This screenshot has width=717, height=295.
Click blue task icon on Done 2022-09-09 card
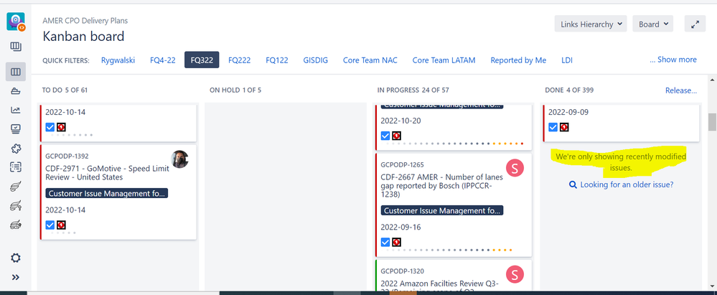click(x=553, y=127)
